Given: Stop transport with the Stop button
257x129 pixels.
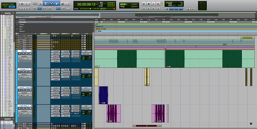Looking at the screenshot, I should 149,3.
